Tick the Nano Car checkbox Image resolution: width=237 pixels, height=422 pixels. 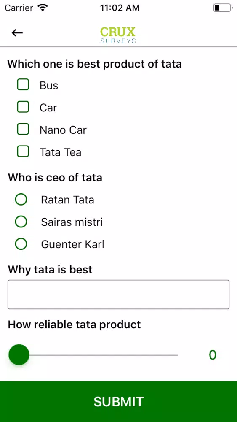(x=23, y=129)
